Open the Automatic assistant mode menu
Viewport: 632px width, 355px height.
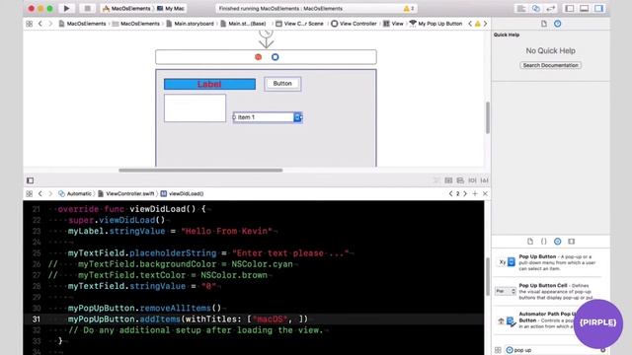point(75,194)
